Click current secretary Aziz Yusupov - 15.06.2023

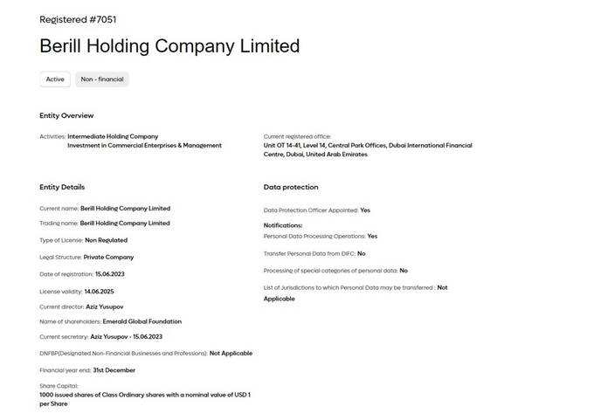pyautogui.click(x=127, y=336)
